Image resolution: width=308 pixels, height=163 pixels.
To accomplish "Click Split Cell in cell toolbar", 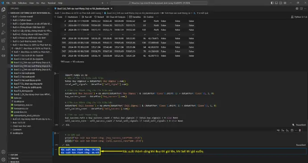I will [292, 130].
